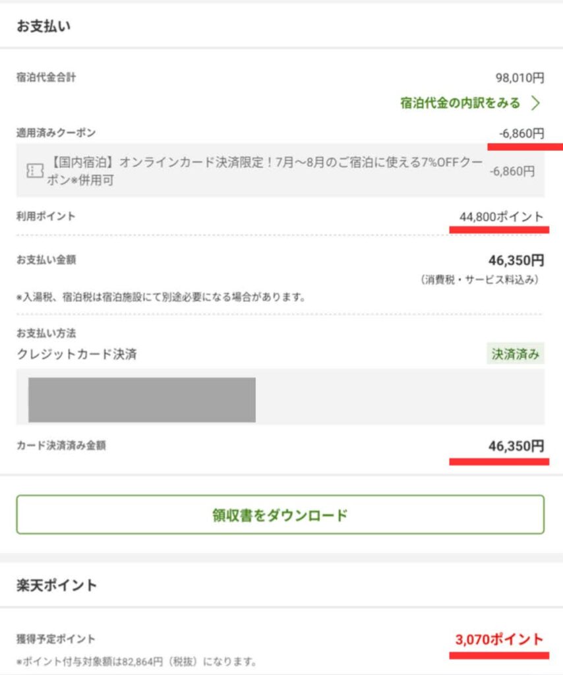Click the 楽天ポイント section header
563x675 pixels.
pyautogui.click(x=57, y=585)
